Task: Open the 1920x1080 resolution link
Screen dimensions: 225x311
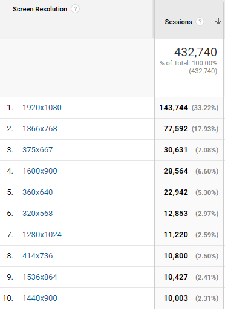Action: click(42, 108)
